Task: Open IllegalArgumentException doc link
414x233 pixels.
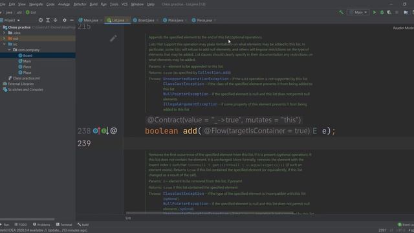Action: [x=190, y=104]
